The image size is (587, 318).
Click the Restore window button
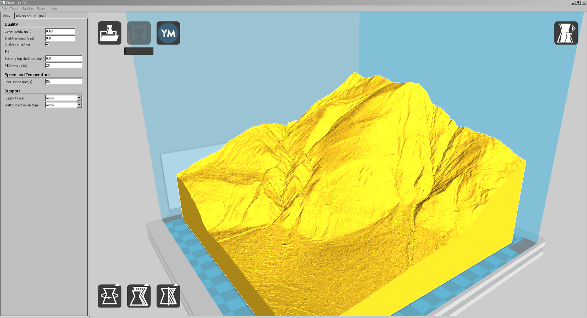point(578,3)
